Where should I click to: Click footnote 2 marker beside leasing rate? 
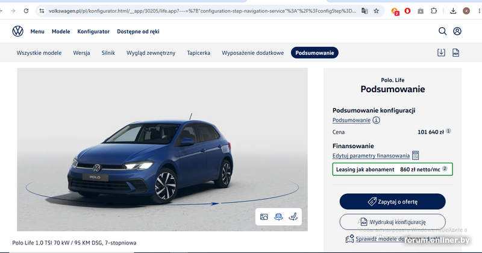[x=445, y=169]
